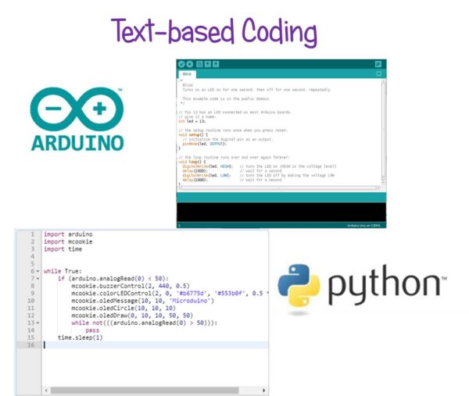Click the 'import arduino' line
Viewport: 469px width, 396px height.
(68, 234)
